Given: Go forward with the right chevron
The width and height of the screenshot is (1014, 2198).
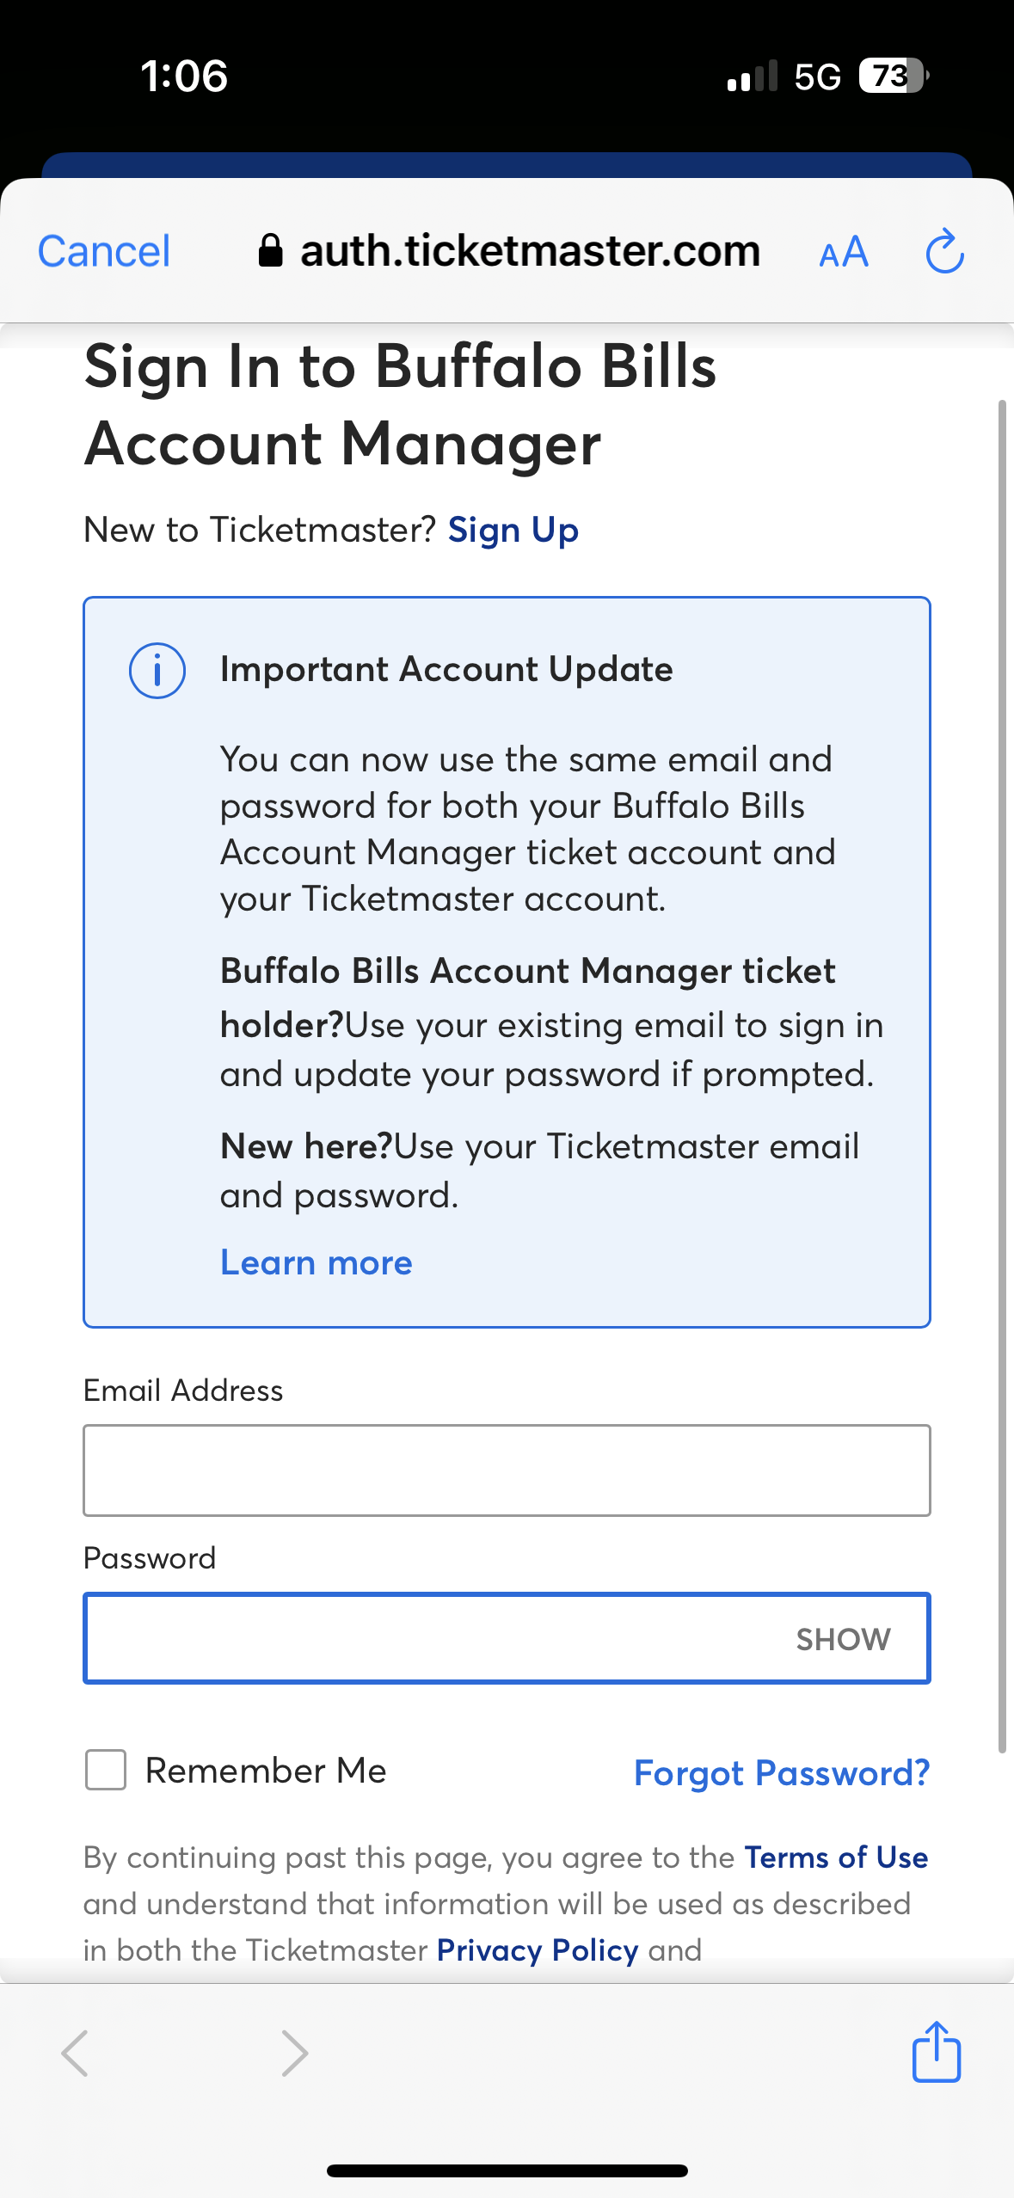Looking at the screenshot, I should 294,2054.
